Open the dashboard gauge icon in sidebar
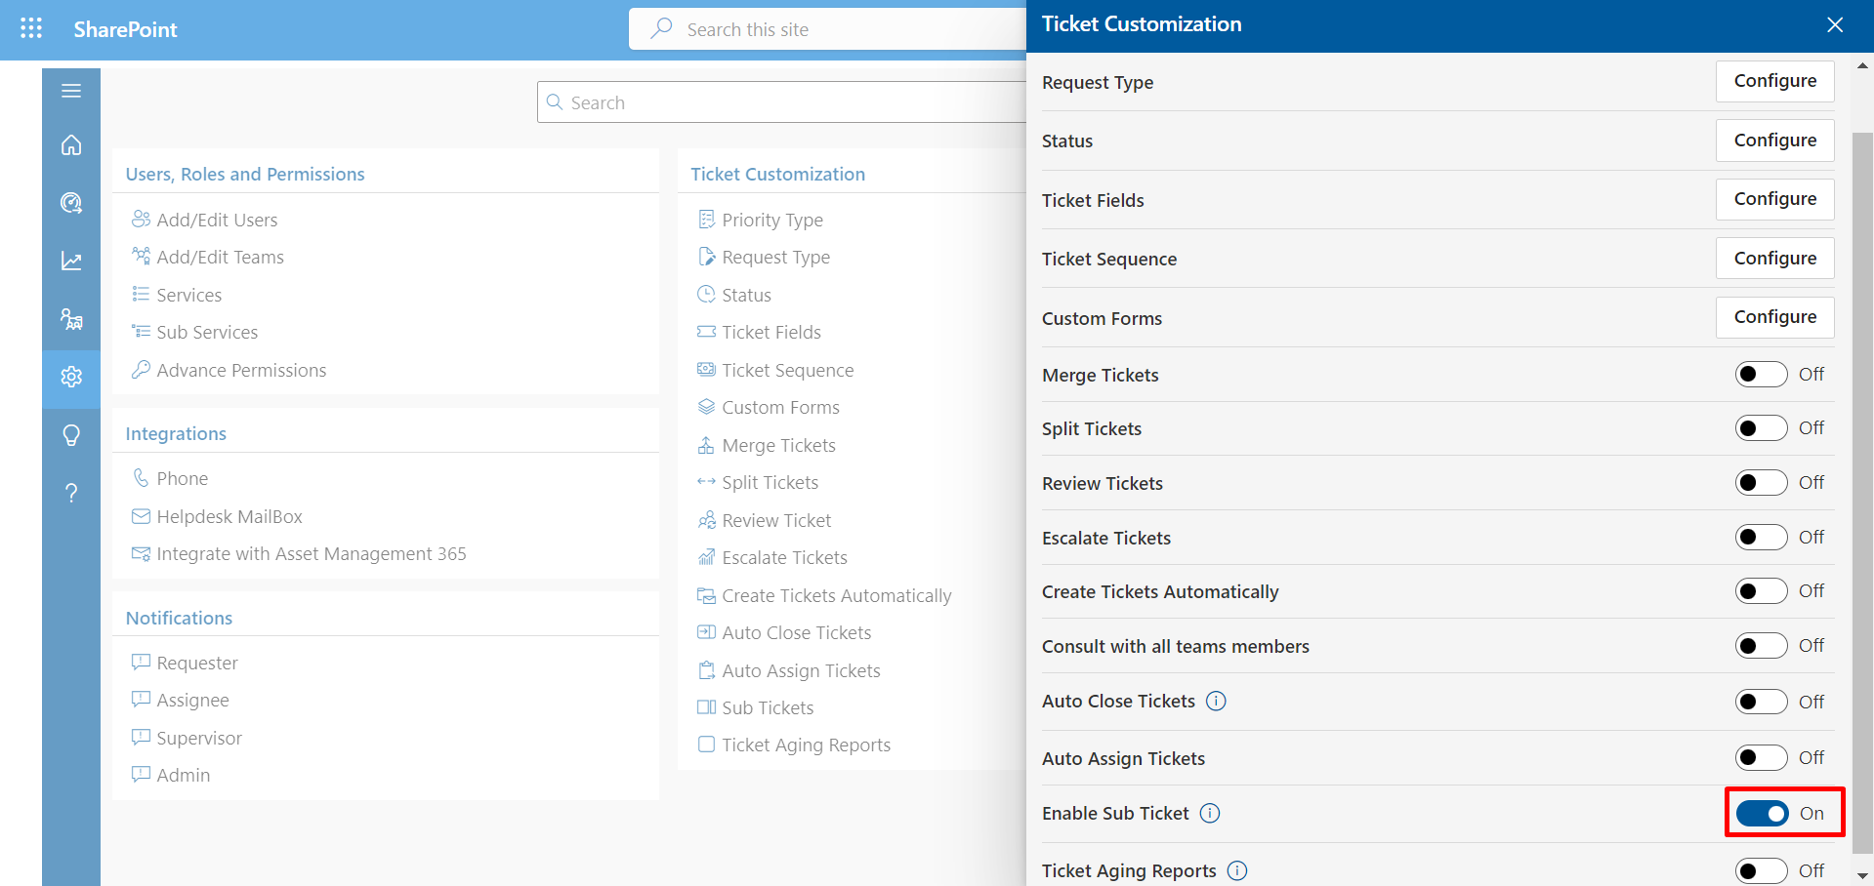The width and height of the screenshot is (1874, 886). click(71, 203)
